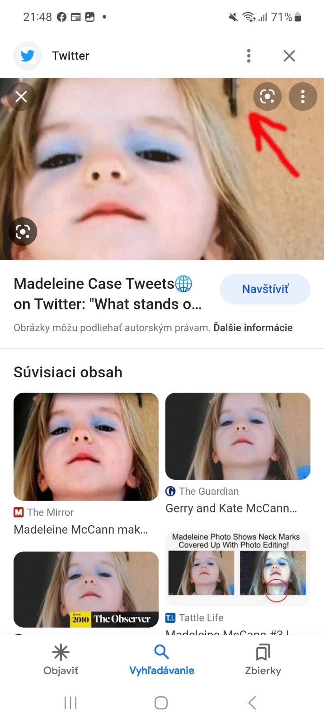Screen dimensions: 324x723
Task: Open The Observer 2010 thumbnail
Action: pos(86,589)
